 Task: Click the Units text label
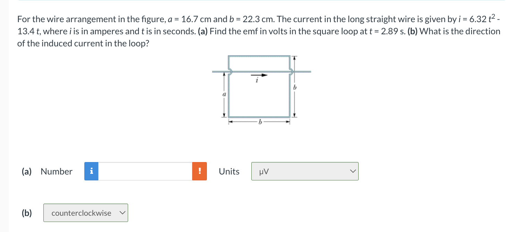tap(229, 171)
